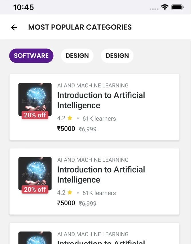Image resolution: width=191 pixels, height=244 pixels.
Task: Click the yellow star in first course card
Action: point(70,118)
